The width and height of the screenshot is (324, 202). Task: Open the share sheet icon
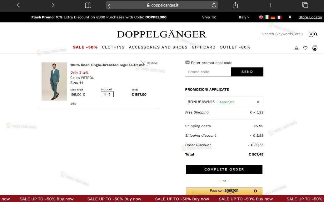point(235,5)
